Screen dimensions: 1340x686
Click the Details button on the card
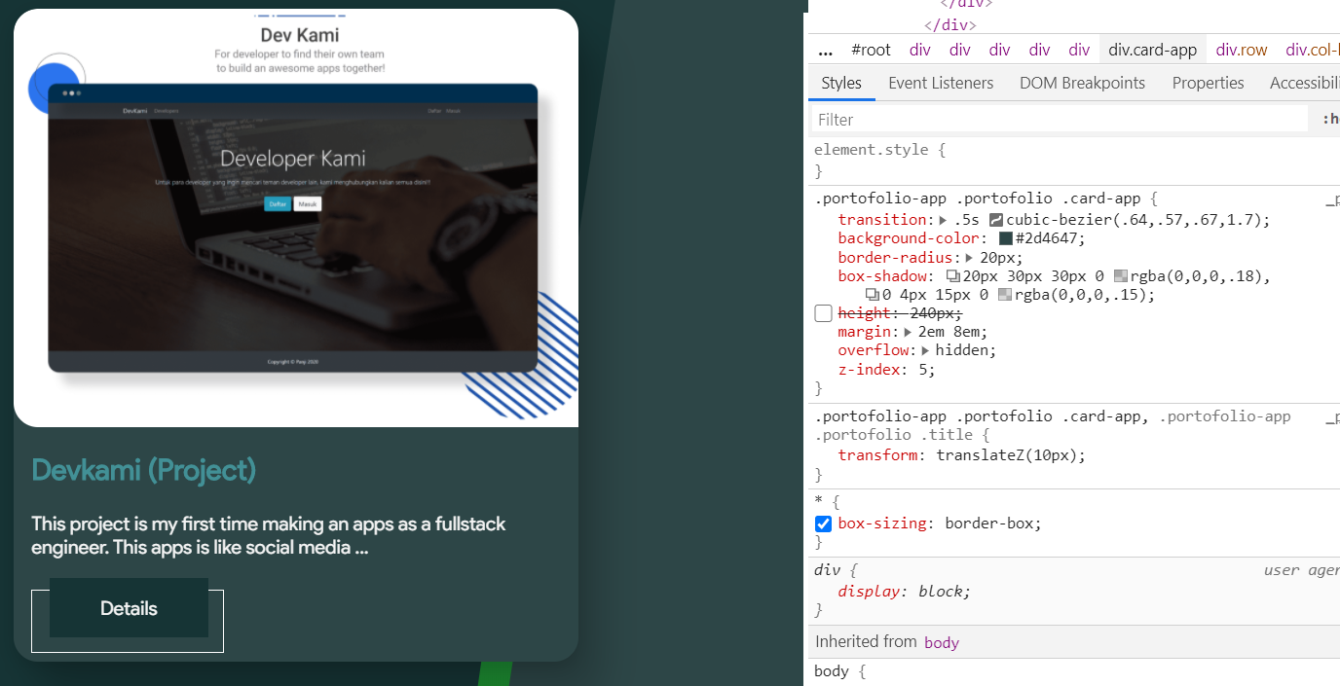(x=129, y=608)
